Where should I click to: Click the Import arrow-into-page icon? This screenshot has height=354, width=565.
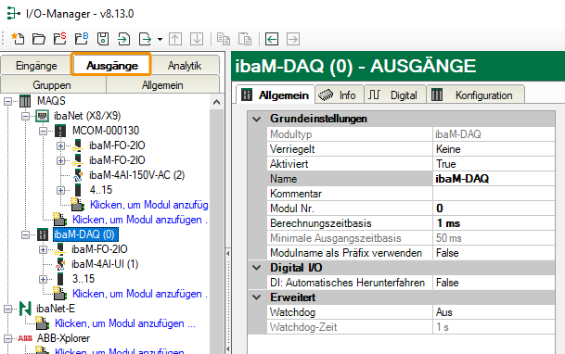(x=124, y=39)
